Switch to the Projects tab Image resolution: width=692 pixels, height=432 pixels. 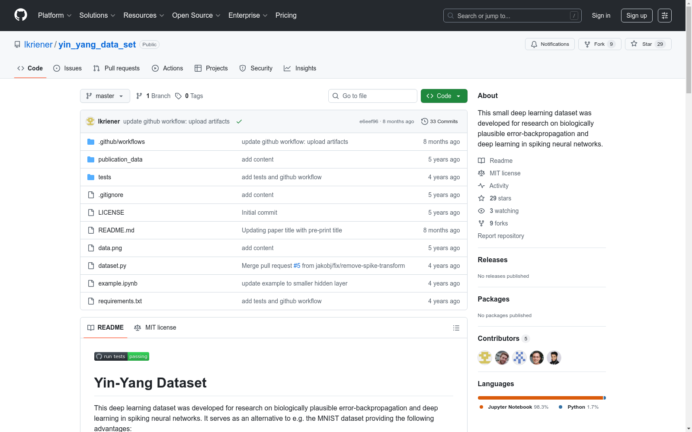[211, 68]
